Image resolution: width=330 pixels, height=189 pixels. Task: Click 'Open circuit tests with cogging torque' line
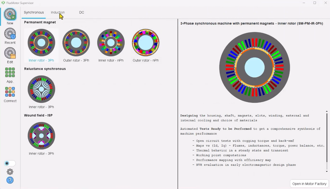[243, 141]
